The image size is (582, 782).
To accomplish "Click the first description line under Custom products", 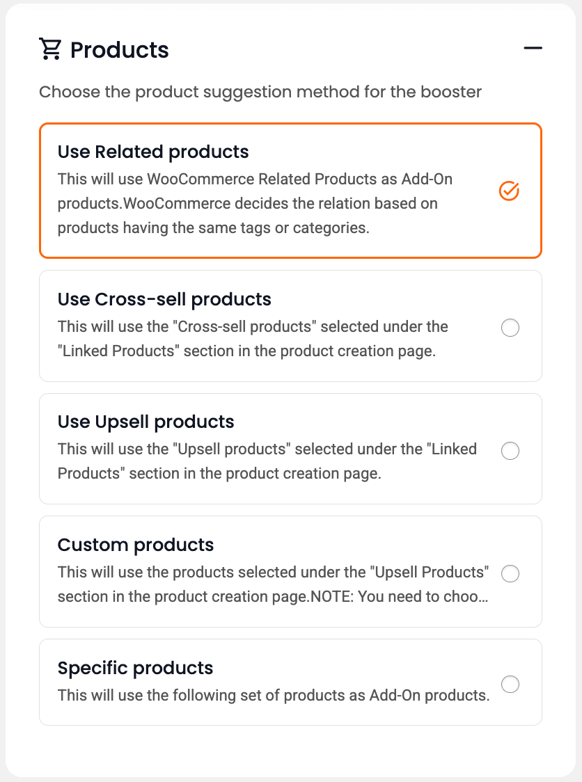I will [273, 573].
